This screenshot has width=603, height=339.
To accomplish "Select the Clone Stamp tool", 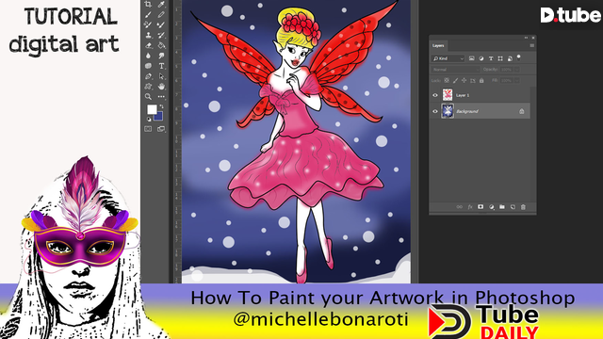I will pos(148,35).
